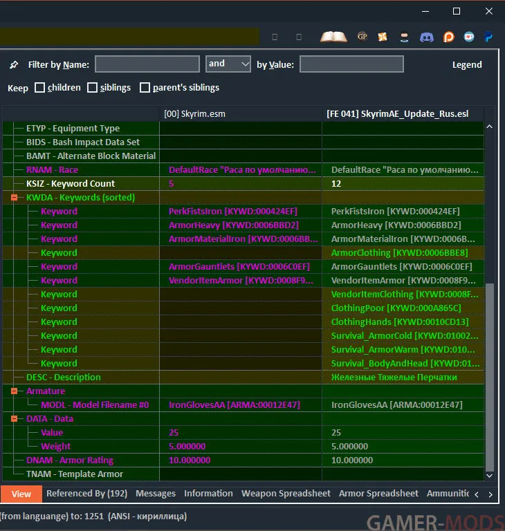The image size is (505, 531).
Task: Open the Patreon link icon
Action: pos(448,37)
